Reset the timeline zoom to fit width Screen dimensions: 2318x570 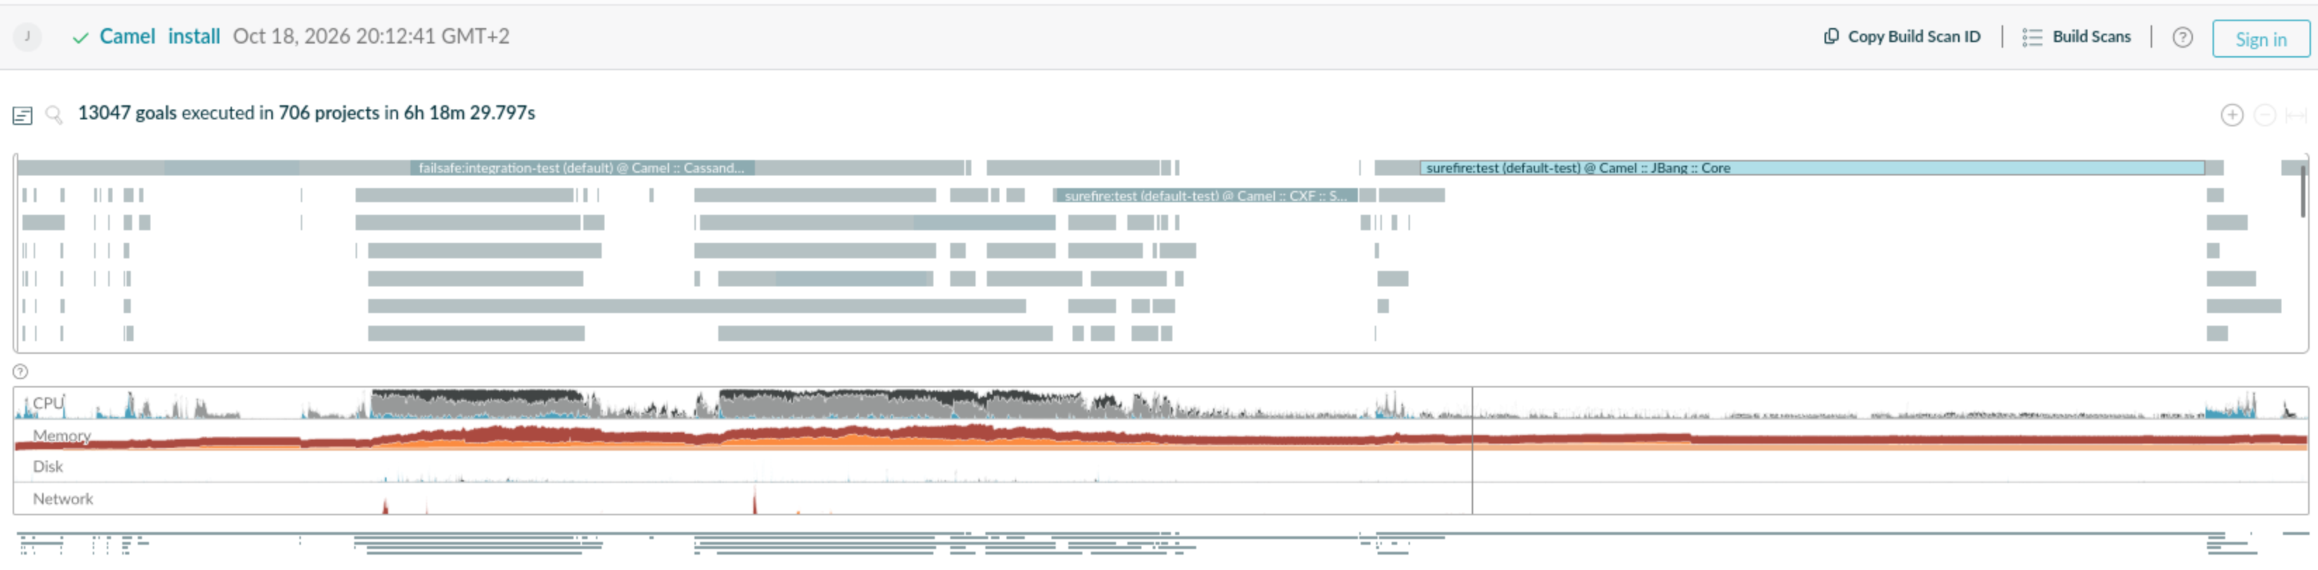(x=2296, y=115)
